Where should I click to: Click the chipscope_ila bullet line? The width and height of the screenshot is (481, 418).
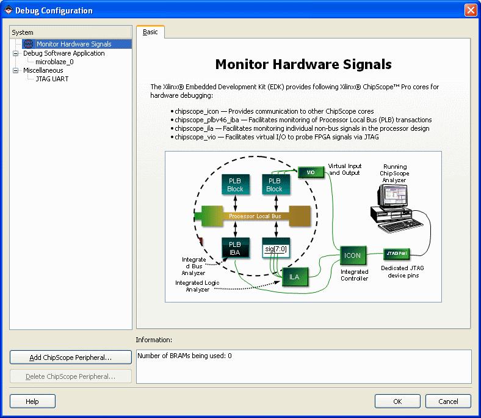point(300,128)
